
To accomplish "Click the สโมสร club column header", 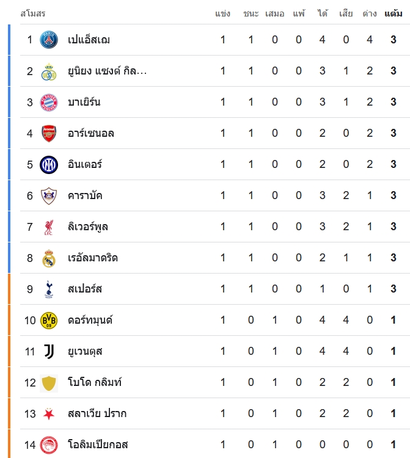I will (33, 13).
